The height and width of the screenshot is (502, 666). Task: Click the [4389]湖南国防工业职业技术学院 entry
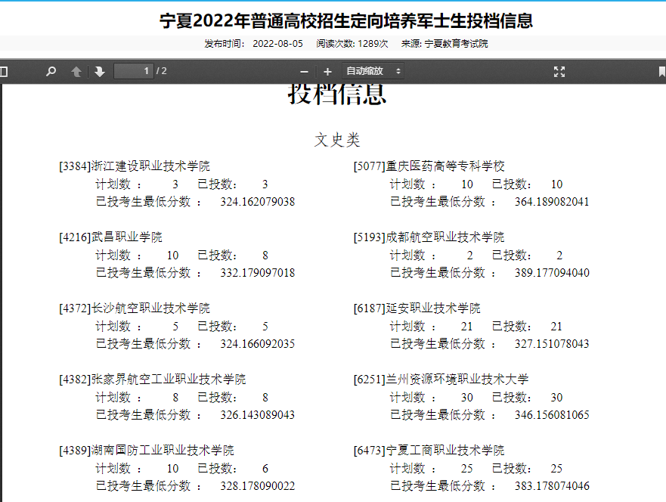coord(147,450)
